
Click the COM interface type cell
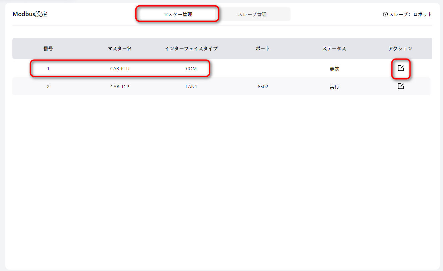click(x=191, y=69)
